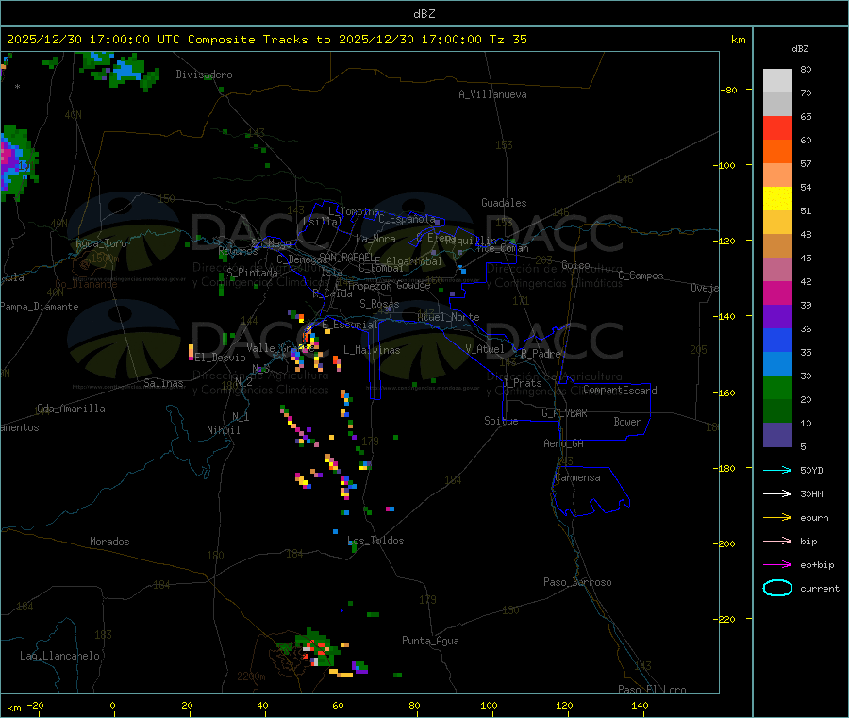849x718 pixels.
Task: Click the 'A_Villanueva' map label
Action: (492, 94)
